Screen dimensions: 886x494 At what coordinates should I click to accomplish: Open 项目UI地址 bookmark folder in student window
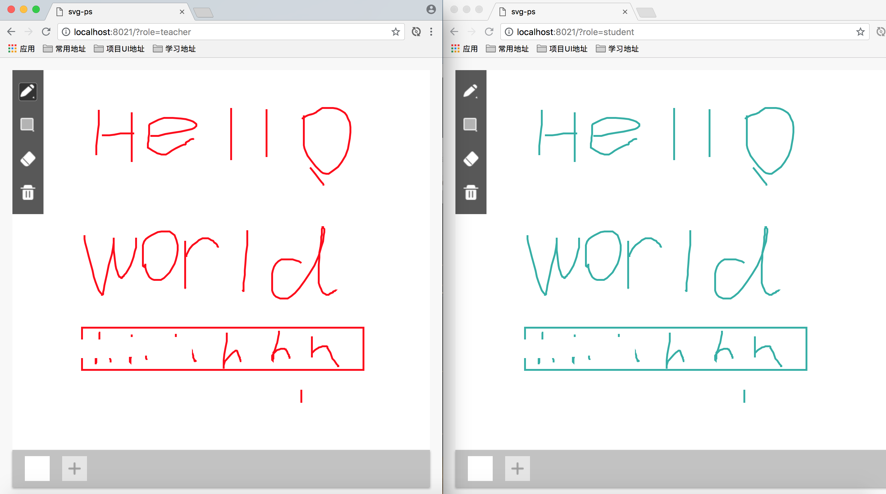click(x=562, y=49)
